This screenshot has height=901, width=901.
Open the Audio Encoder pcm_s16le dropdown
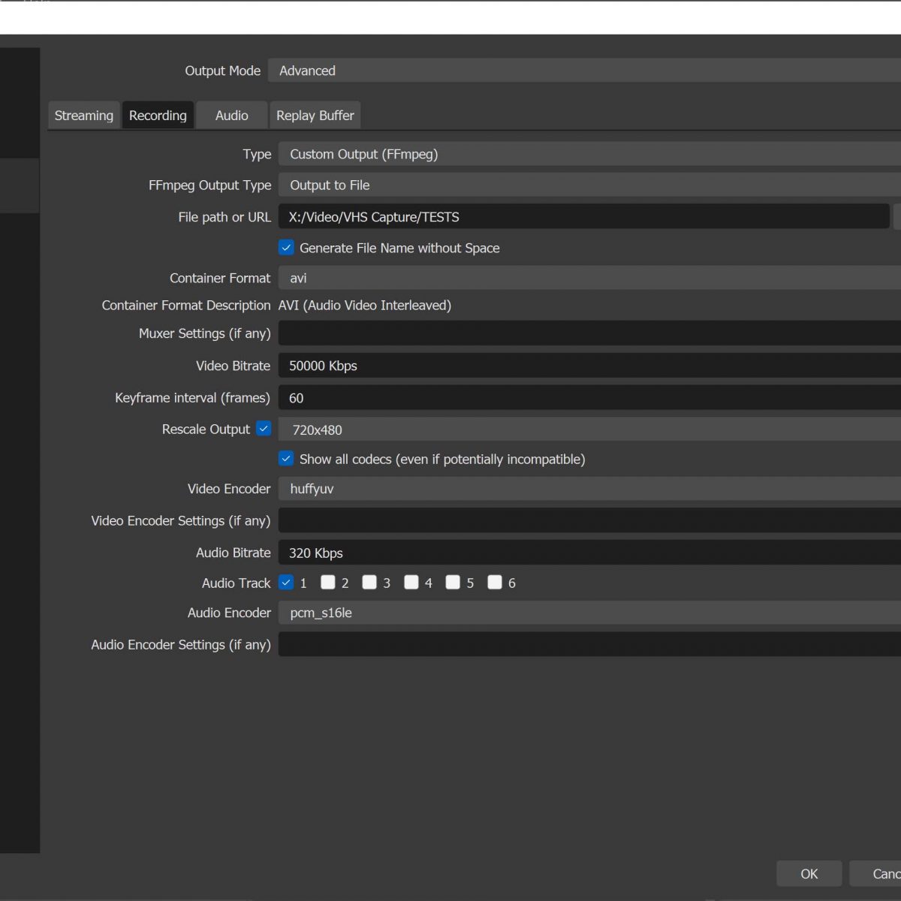coord(589,613)
